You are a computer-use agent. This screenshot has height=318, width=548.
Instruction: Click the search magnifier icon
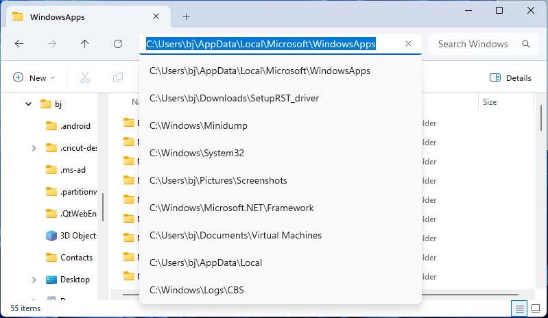pos(526,44)
